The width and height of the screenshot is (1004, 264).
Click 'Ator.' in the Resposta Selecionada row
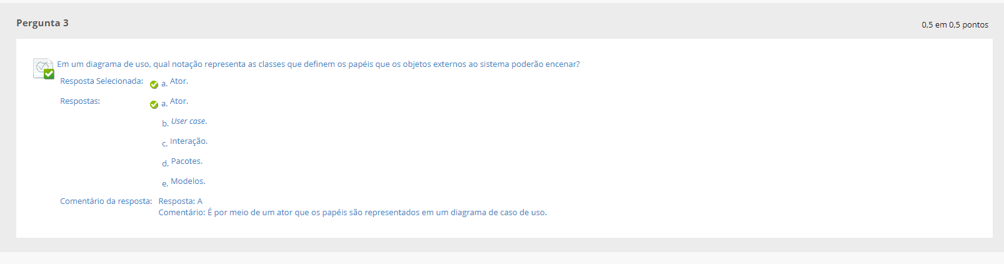tap(179, 81)
